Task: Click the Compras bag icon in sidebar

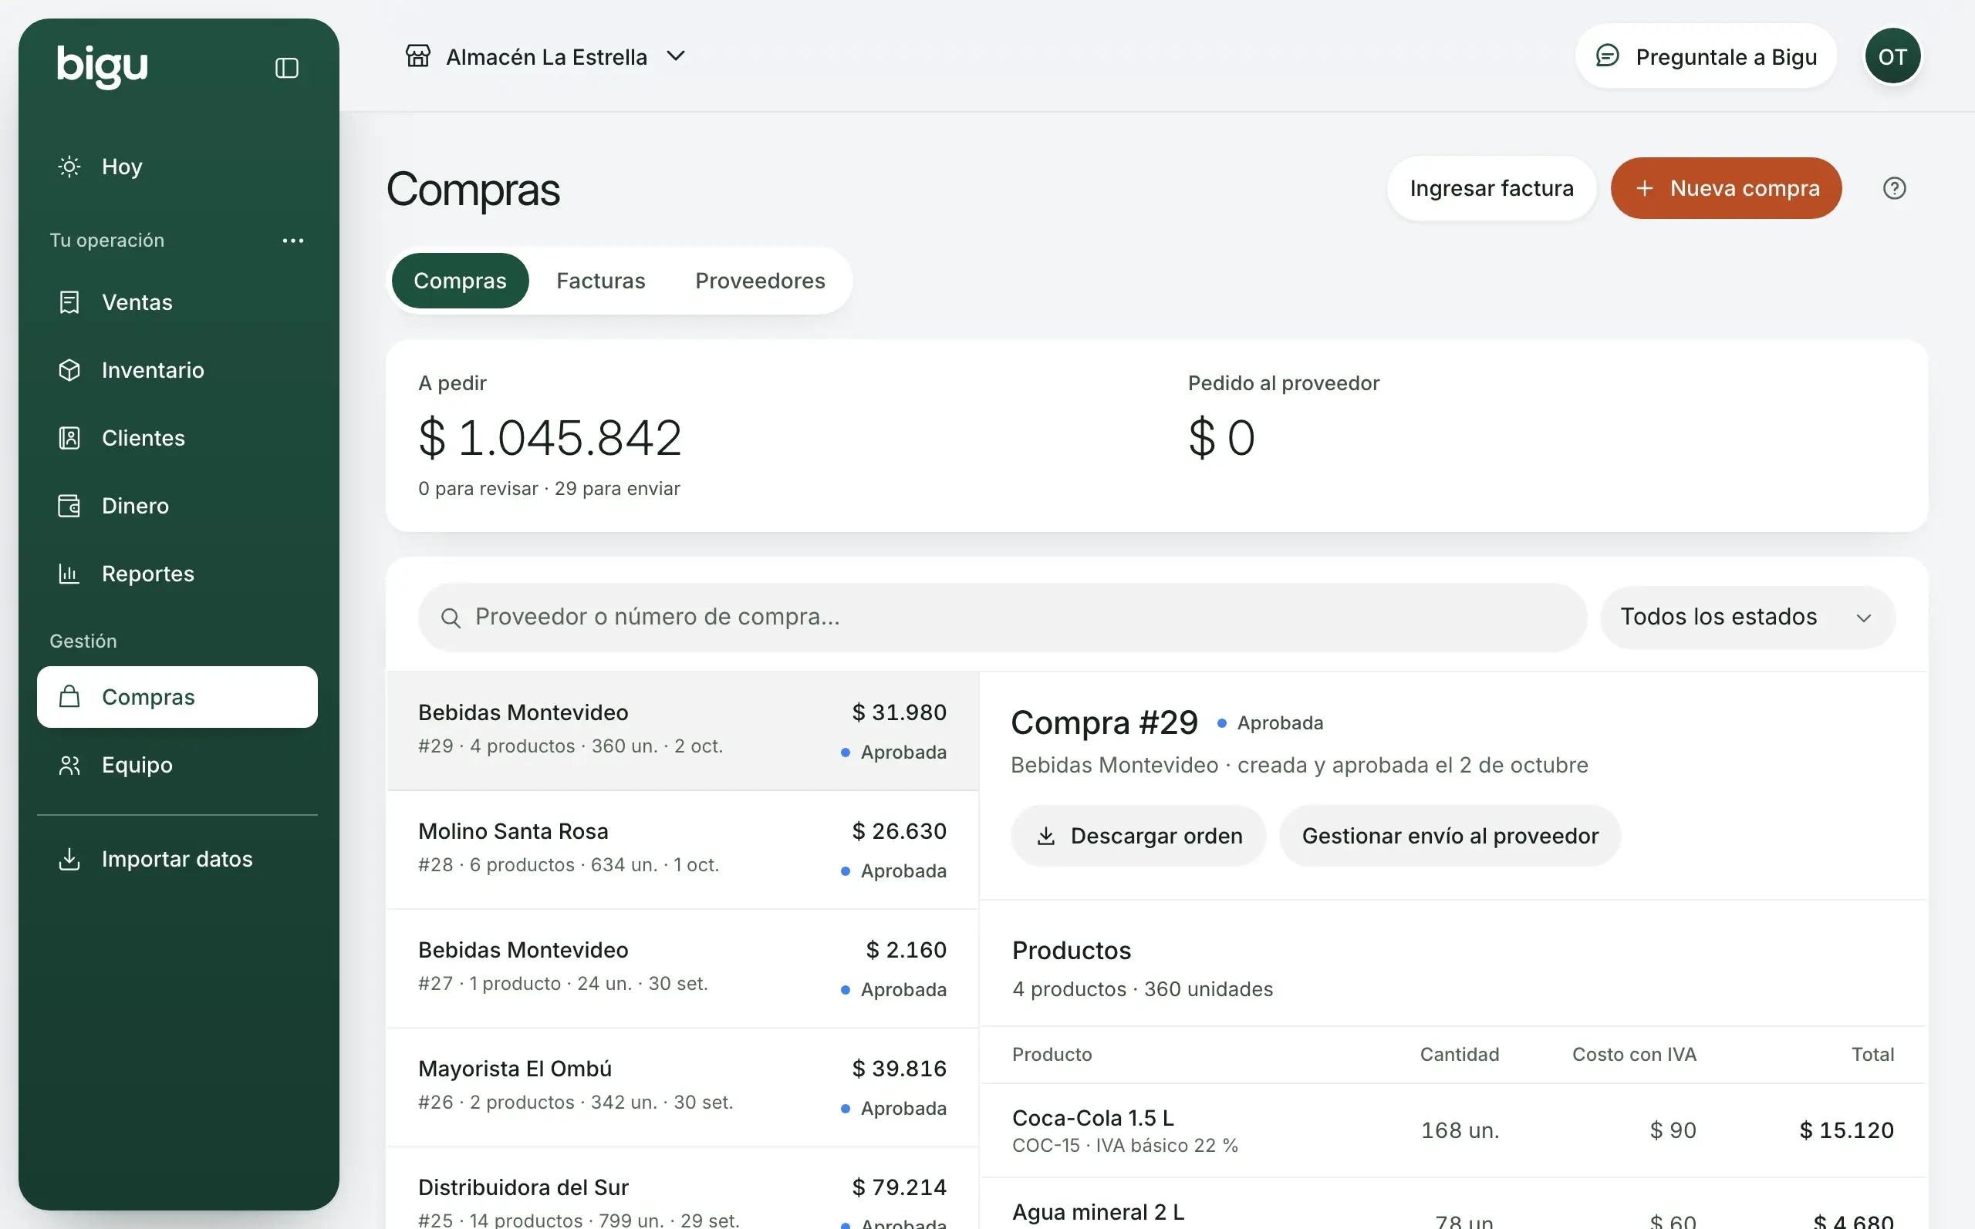Action: 69,696
